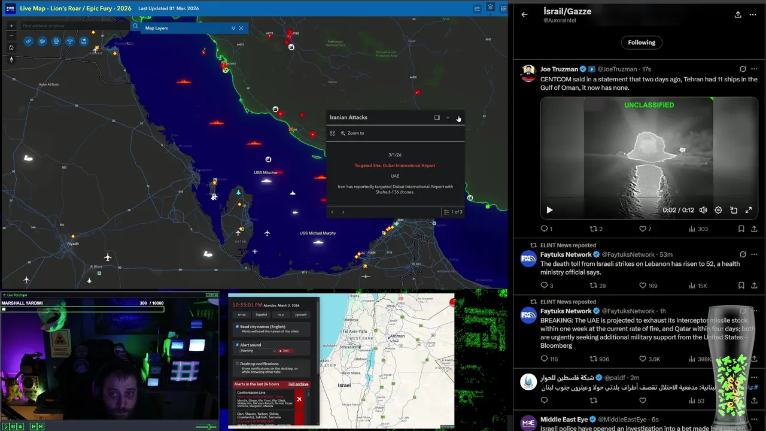Open the 1 of 3 feature list

pos(453,212)
